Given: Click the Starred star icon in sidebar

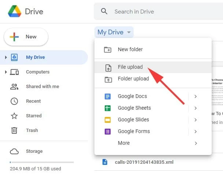Looking at the screenshot, I should tap(14, 116).
